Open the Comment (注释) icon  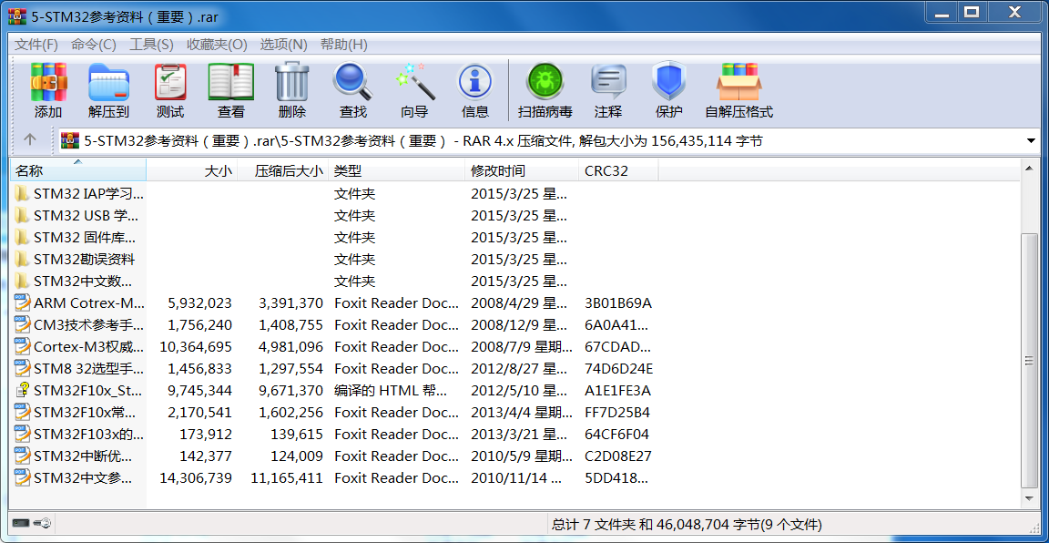tap(608, 82)
